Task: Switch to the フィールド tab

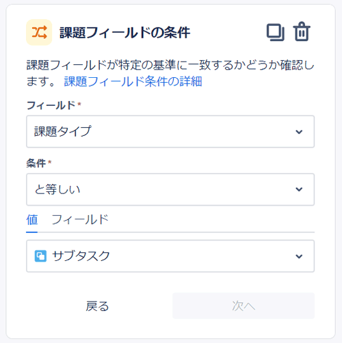Action: [80, 220]
